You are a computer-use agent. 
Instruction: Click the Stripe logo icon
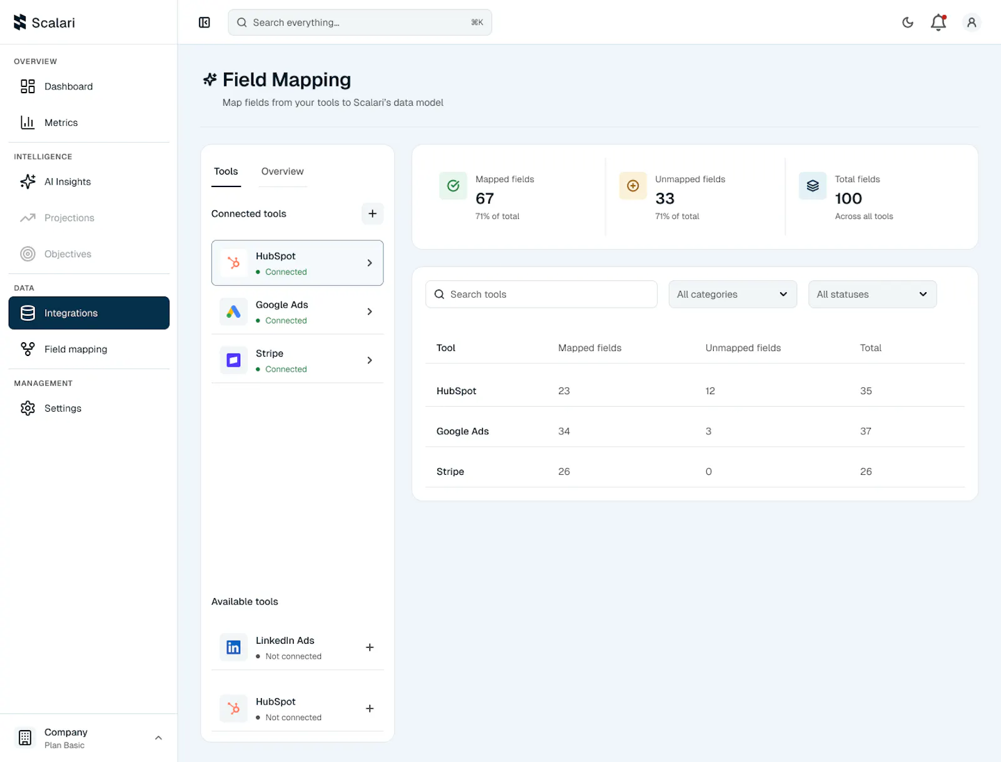click(233, 360)
